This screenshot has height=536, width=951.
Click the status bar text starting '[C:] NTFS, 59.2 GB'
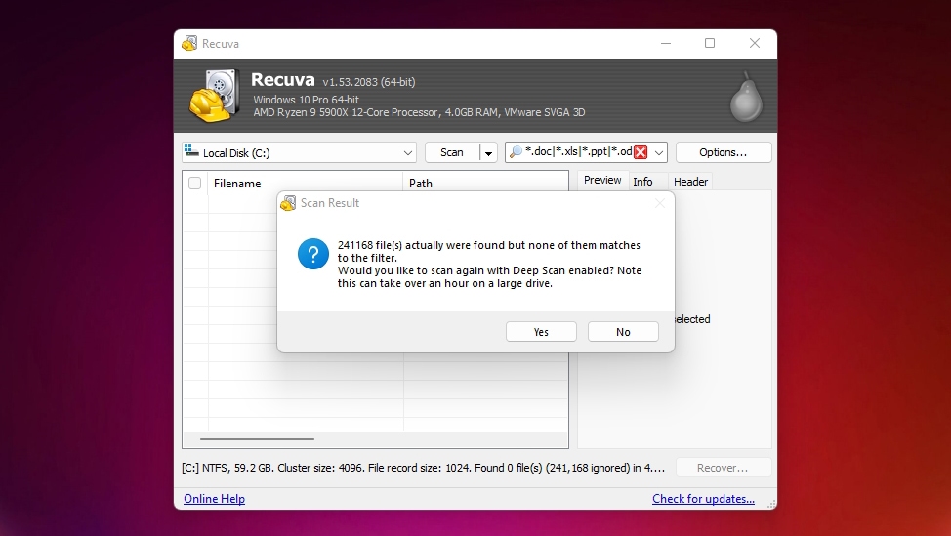point(424,468)
